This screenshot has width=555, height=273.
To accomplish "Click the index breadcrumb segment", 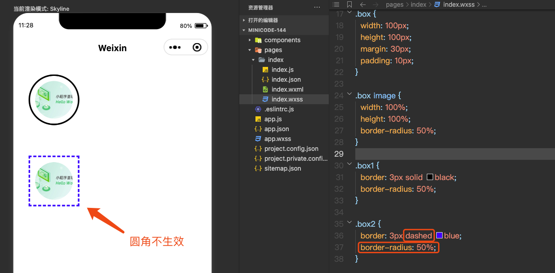I will coord(418,4).
